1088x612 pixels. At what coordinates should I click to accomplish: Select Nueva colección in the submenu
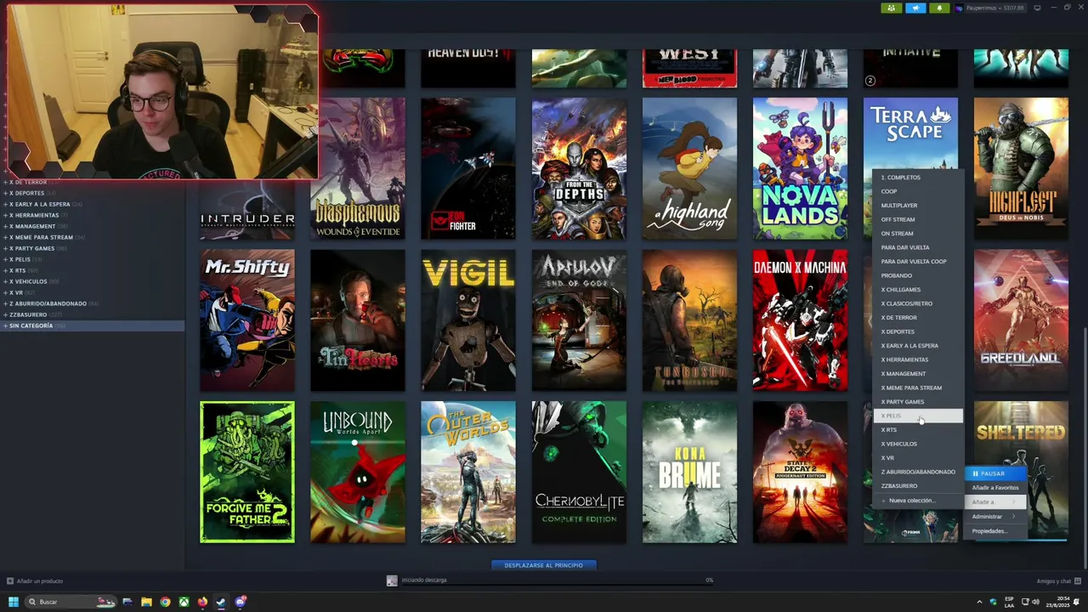coord(918,501)
